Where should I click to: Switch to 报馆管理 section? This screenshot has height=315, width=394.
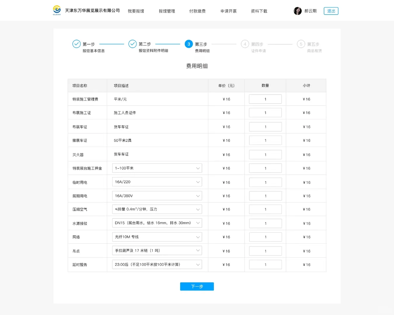[x=167, y=11]
